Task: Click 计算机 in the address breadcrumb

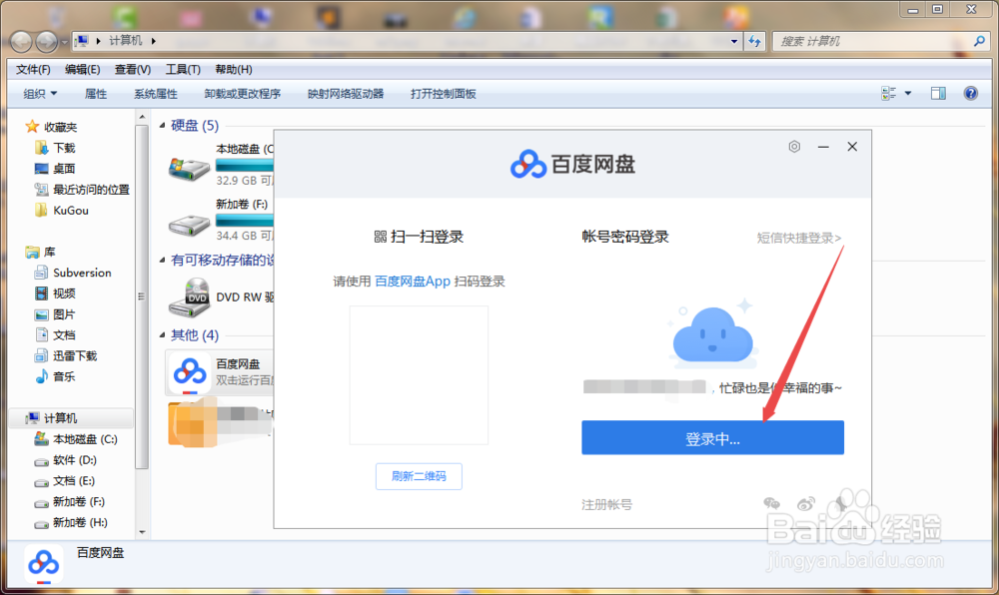Action: (126, 41)
